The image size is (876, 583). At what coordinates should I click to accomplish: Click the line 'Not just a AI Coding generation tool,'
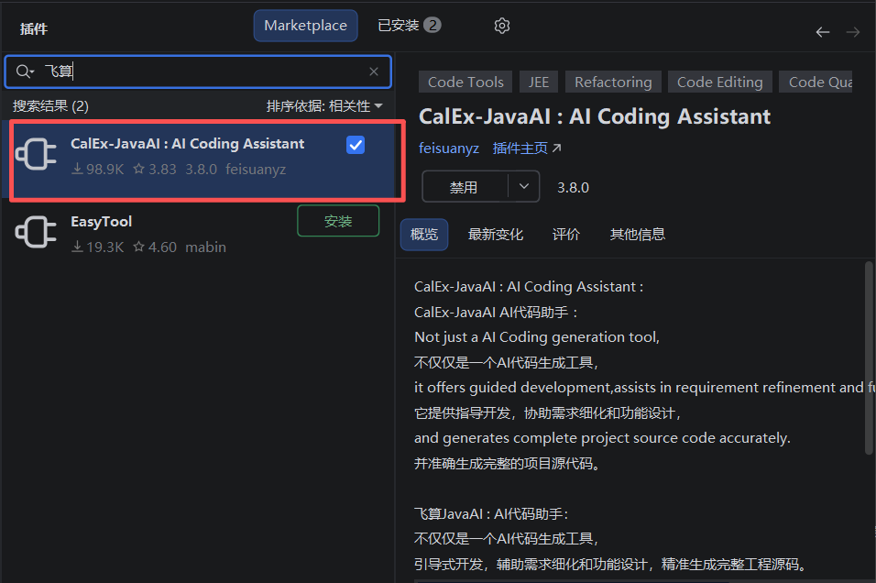point(536,337)
